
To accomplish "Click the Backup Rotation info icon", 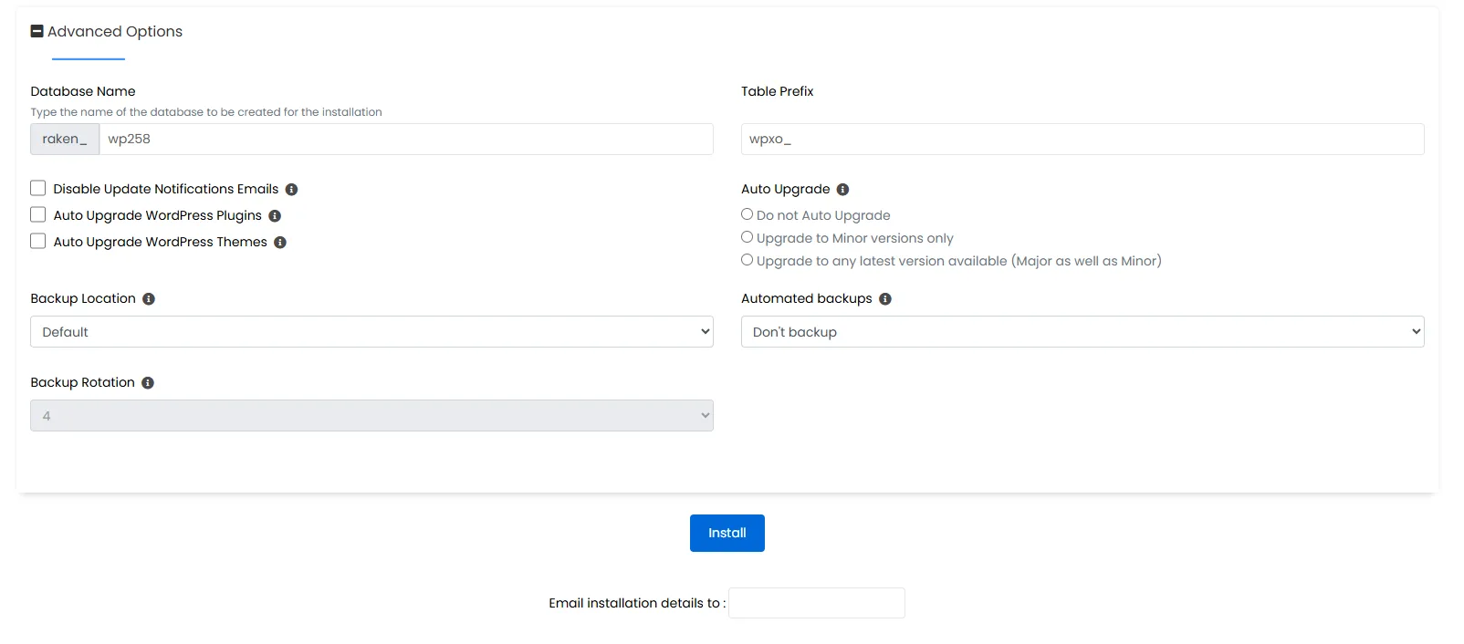I will coord(148,383).
